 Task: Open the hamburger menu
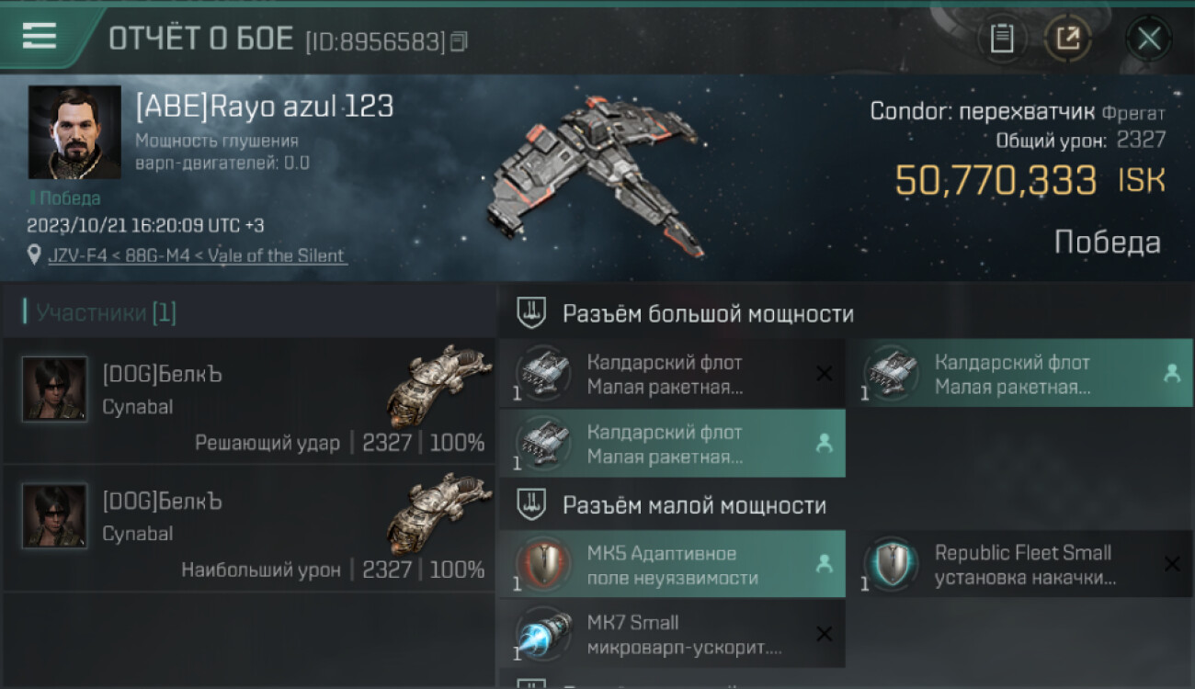[x=40, y=36]
